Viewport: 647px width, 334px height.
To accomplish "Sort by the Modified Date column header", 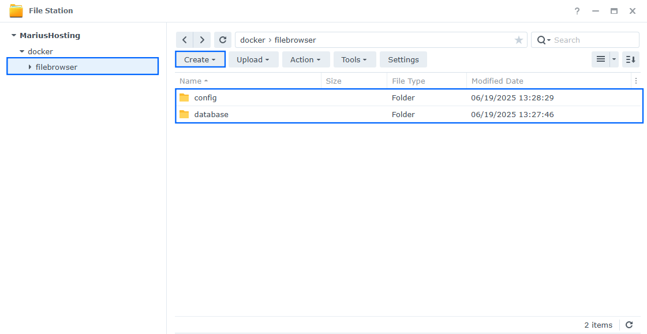I will (x=549, y=81).
